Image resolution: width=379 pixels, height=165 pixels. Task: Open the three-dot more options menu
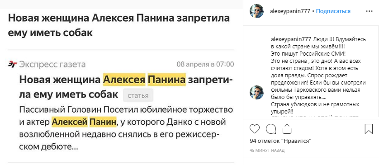pyautogui.click(x=369, y=11)
